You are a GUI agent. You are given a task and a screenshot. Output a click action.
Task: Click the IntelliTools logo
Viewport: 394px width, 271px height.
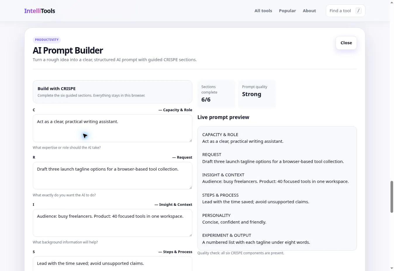[x=39, y=11]
